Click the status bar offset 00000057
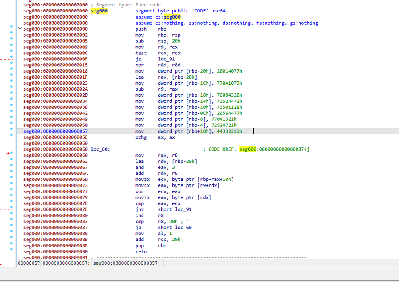399x284 pixels. (28, 263)
